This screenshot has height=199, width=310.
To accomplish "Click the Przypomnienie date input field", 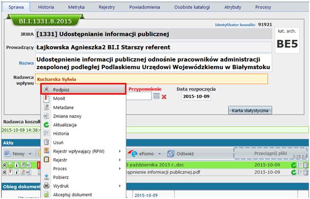I will point(139,96).
